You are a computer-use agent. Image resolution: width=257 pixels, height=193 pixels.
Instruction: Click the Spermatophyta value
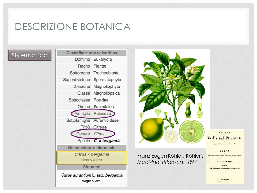pyautogui.click(x=107, y=80)
